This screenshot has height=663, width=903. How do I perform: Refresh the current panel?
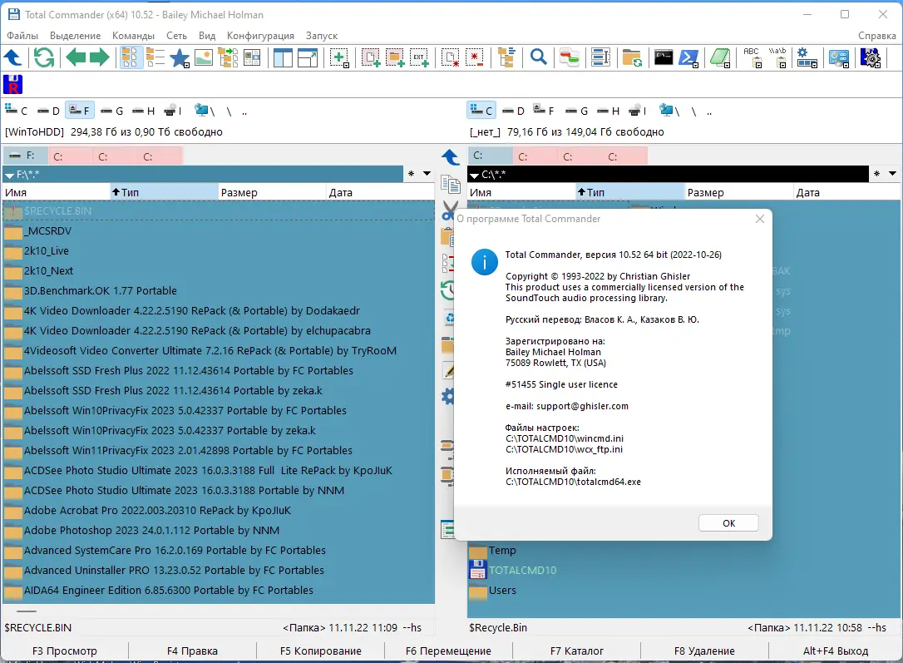point(43,57)
